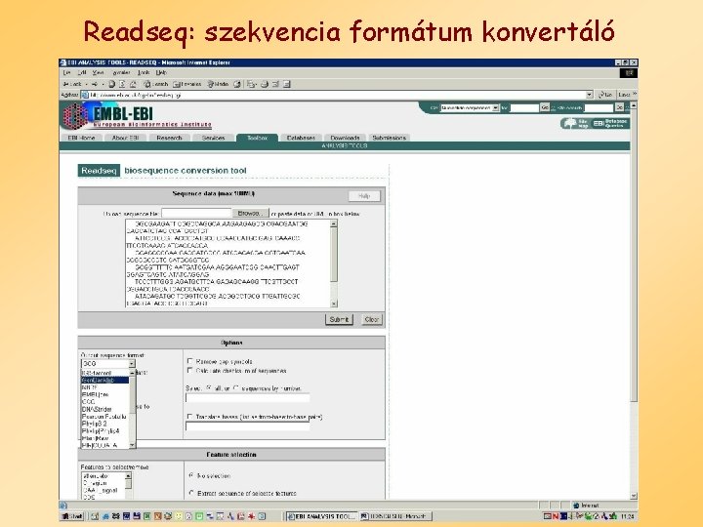The width and height of the screenshot is (703, 527).
Task: Open the Get database selector dropdown
Action: click(470, 108)
